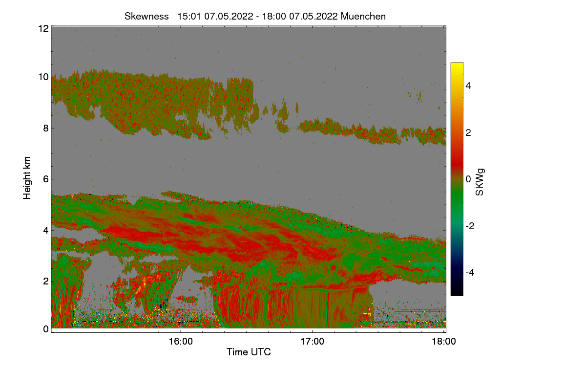The height and width of the screenshot is (391, 586).
Task: Click colorbar tick value -4
Action: tap(470, 272)
